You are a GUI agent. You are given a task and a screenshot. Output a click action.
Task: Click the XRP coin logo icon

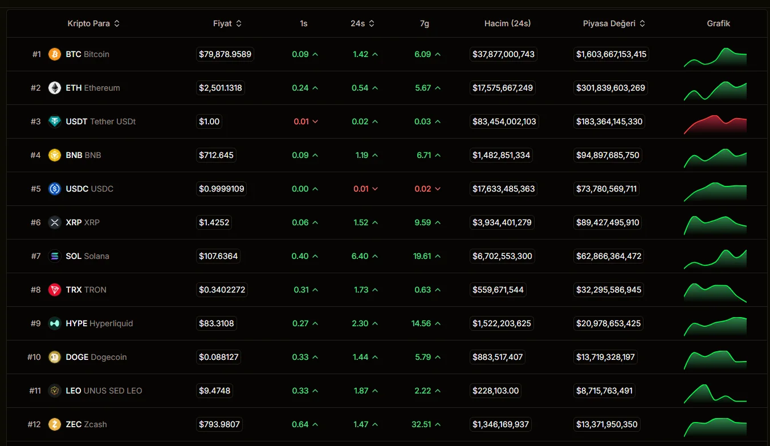point(55,222)
